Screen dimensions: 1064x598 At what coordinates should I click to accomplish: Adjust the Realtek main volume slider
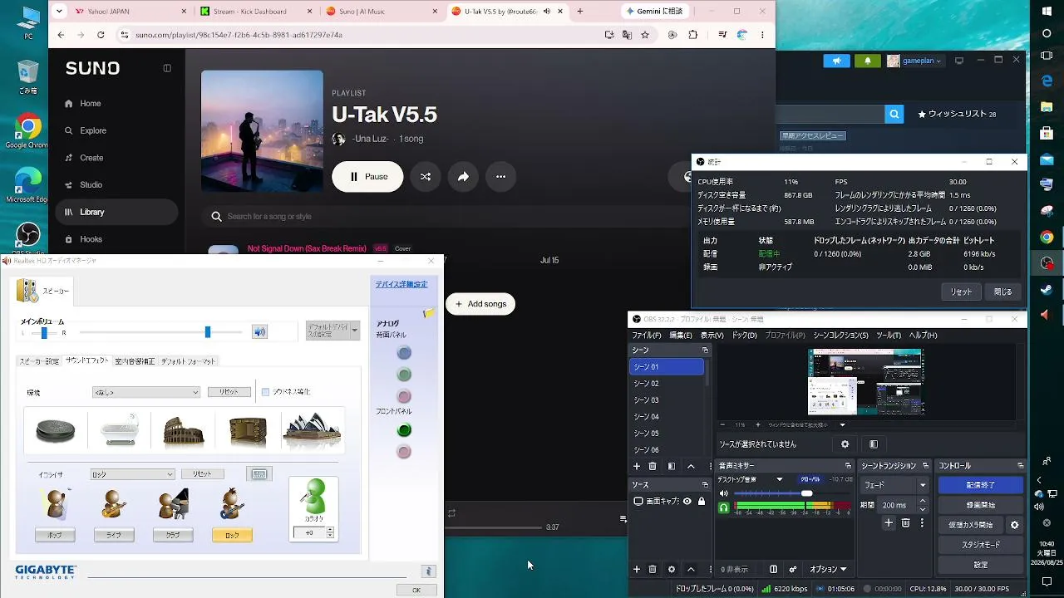tap(208, 332)
